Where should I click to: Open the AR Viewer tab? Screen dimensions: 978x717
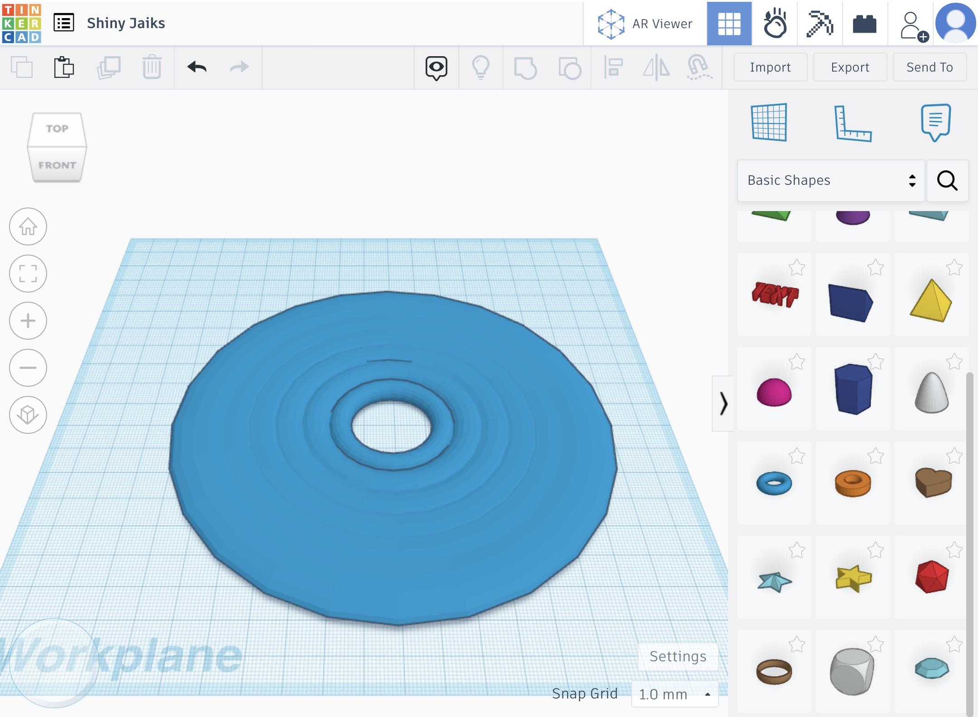(x=645, y=24)
